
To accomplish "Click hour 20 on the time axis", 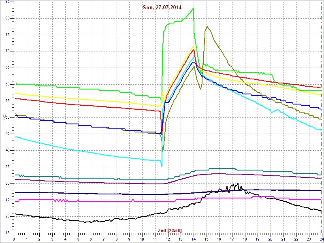I will click(x=270, y=239).
